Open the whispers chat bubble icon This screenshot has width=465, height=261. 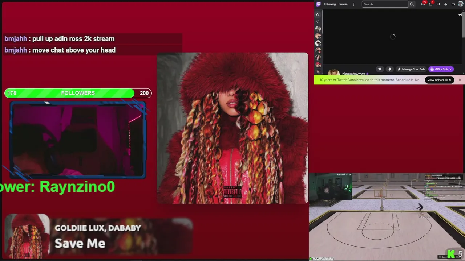tap(438, 4)
